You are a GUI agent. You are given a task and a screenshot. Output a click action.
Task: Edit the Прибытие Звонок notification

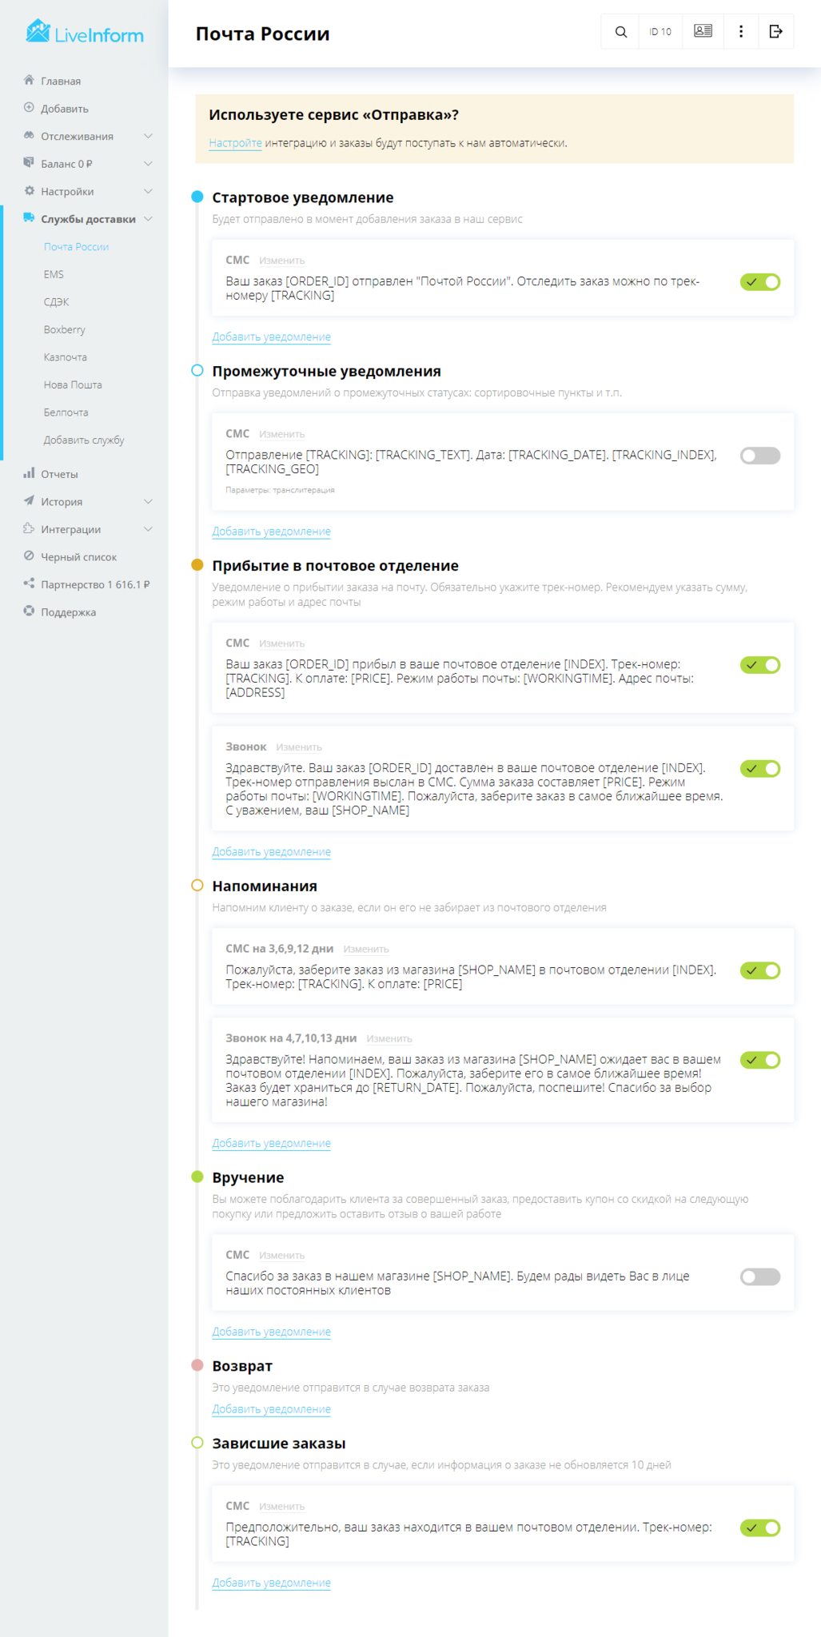click(x=299, y=747)
